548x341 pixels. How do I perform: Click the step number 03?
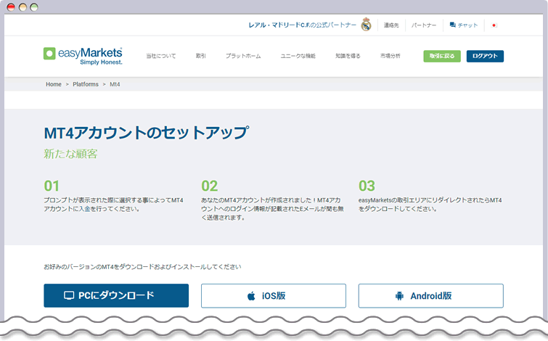[x=367, y=186]
